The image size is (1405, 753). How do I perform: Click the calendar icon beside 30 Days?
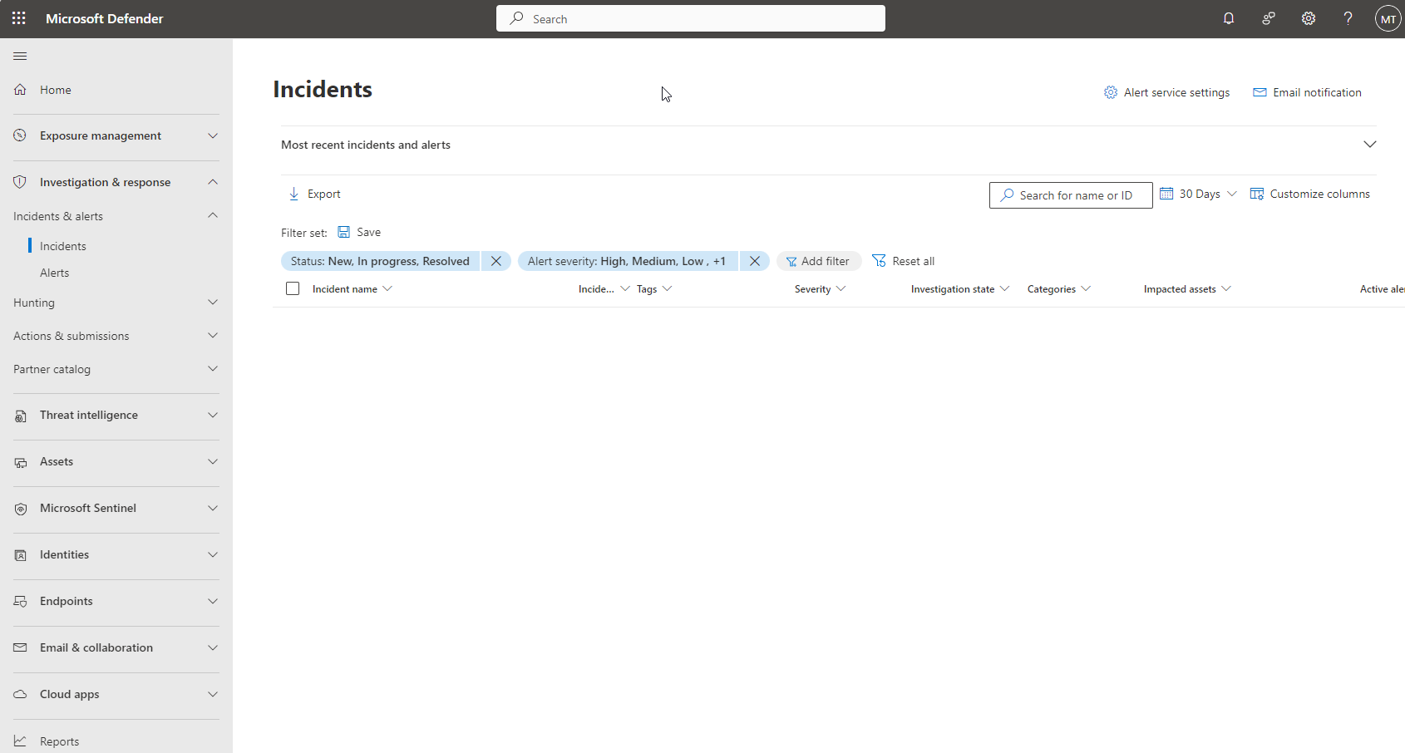click(1166, 193)
